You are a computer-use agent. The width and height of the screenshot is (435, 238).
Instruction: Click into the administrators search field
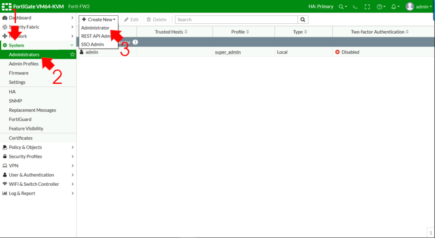pyautogui.click(x=236, y=20)
